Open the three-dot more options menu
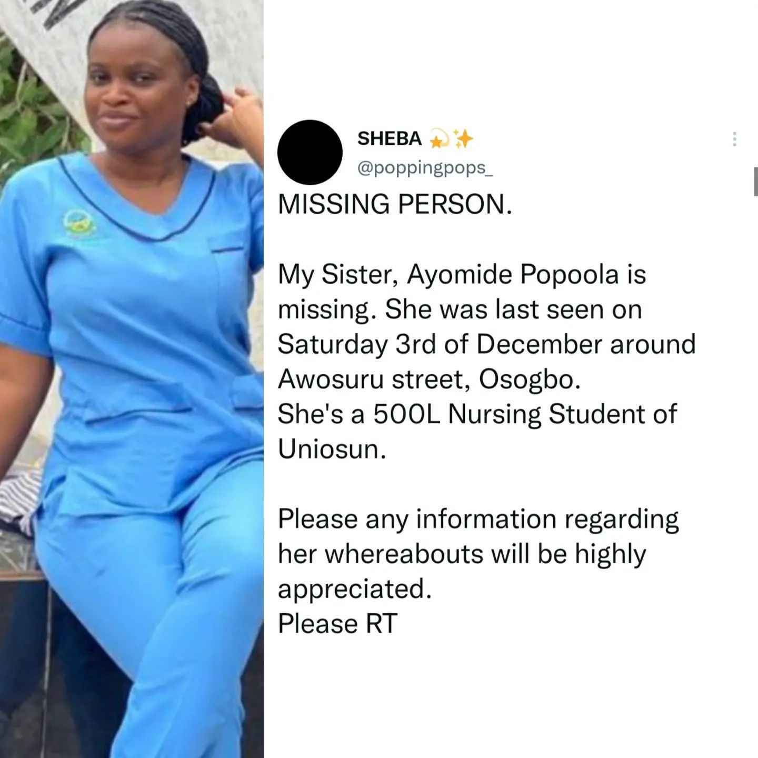This screenshot has height=758, width=758. [734, 139]
